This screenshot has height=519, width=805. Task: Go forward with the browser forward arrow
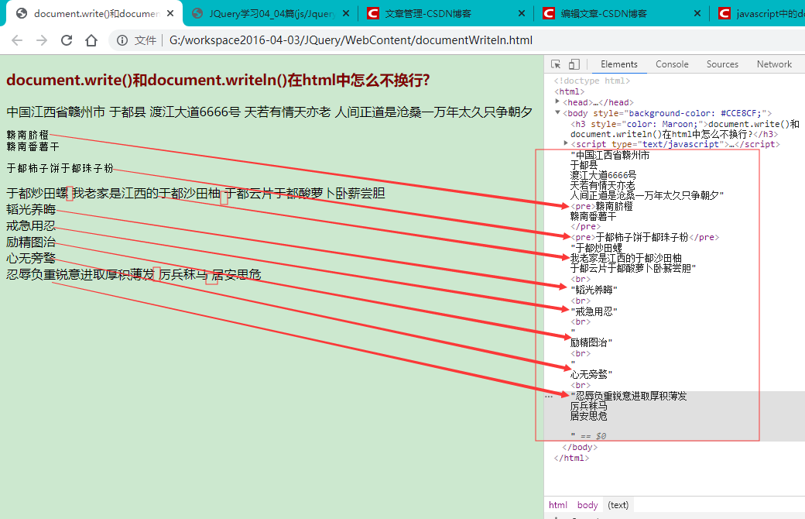[x=42, y=40]
